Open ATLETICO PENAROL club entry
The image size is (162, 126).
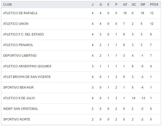pos(18,45)
